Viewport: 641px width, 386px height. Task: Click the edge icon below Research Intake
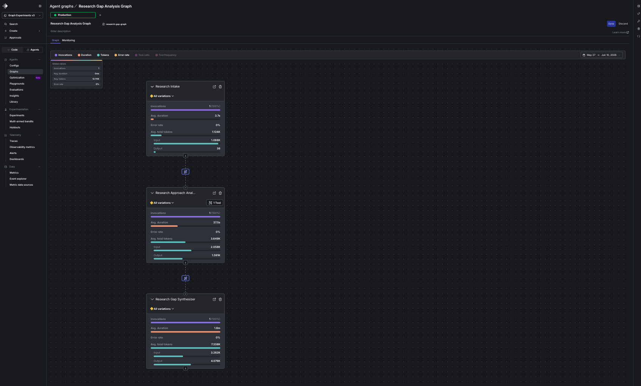tap(185, 172)
